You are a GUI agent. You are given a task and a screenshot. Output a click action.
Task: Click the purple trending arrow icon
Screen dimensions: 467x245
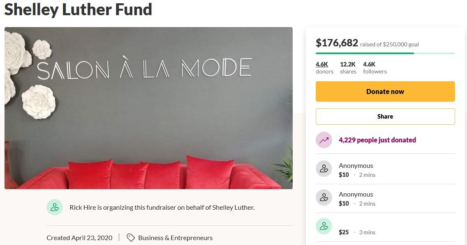coord(324,140)
